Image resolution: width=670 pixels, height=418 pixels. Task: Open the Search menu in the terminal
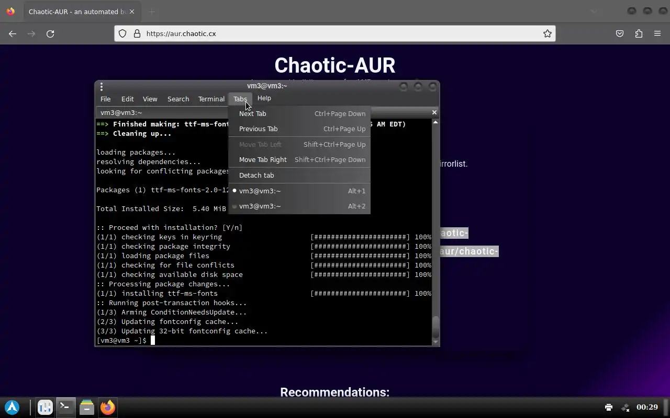tap(178, 99)
